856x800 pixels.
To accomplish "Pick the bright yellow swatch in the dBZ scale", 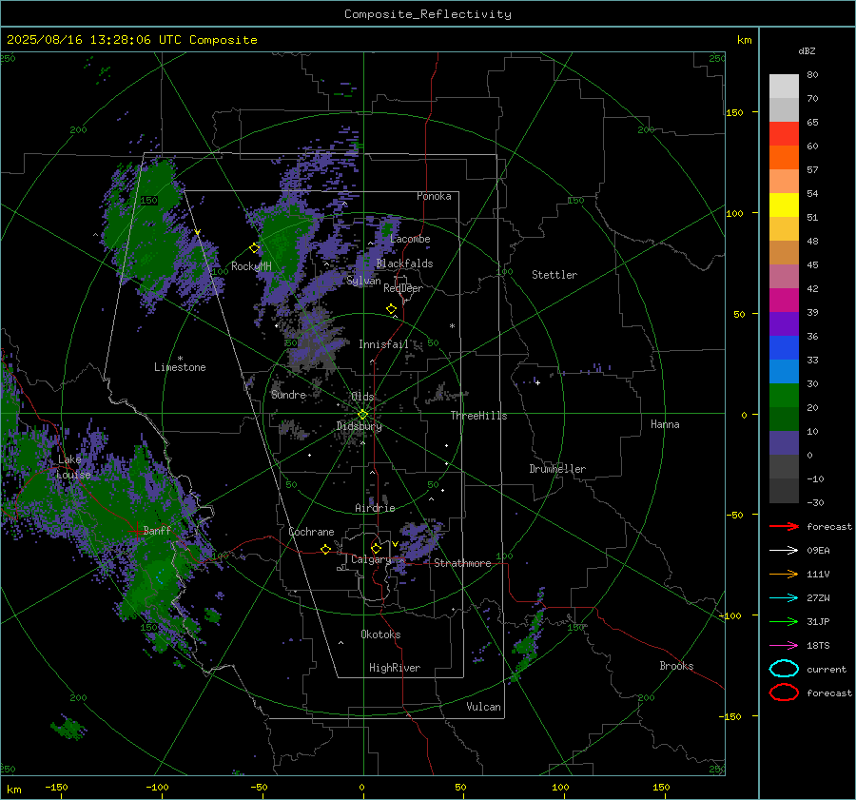I will [x=784, y=205].
